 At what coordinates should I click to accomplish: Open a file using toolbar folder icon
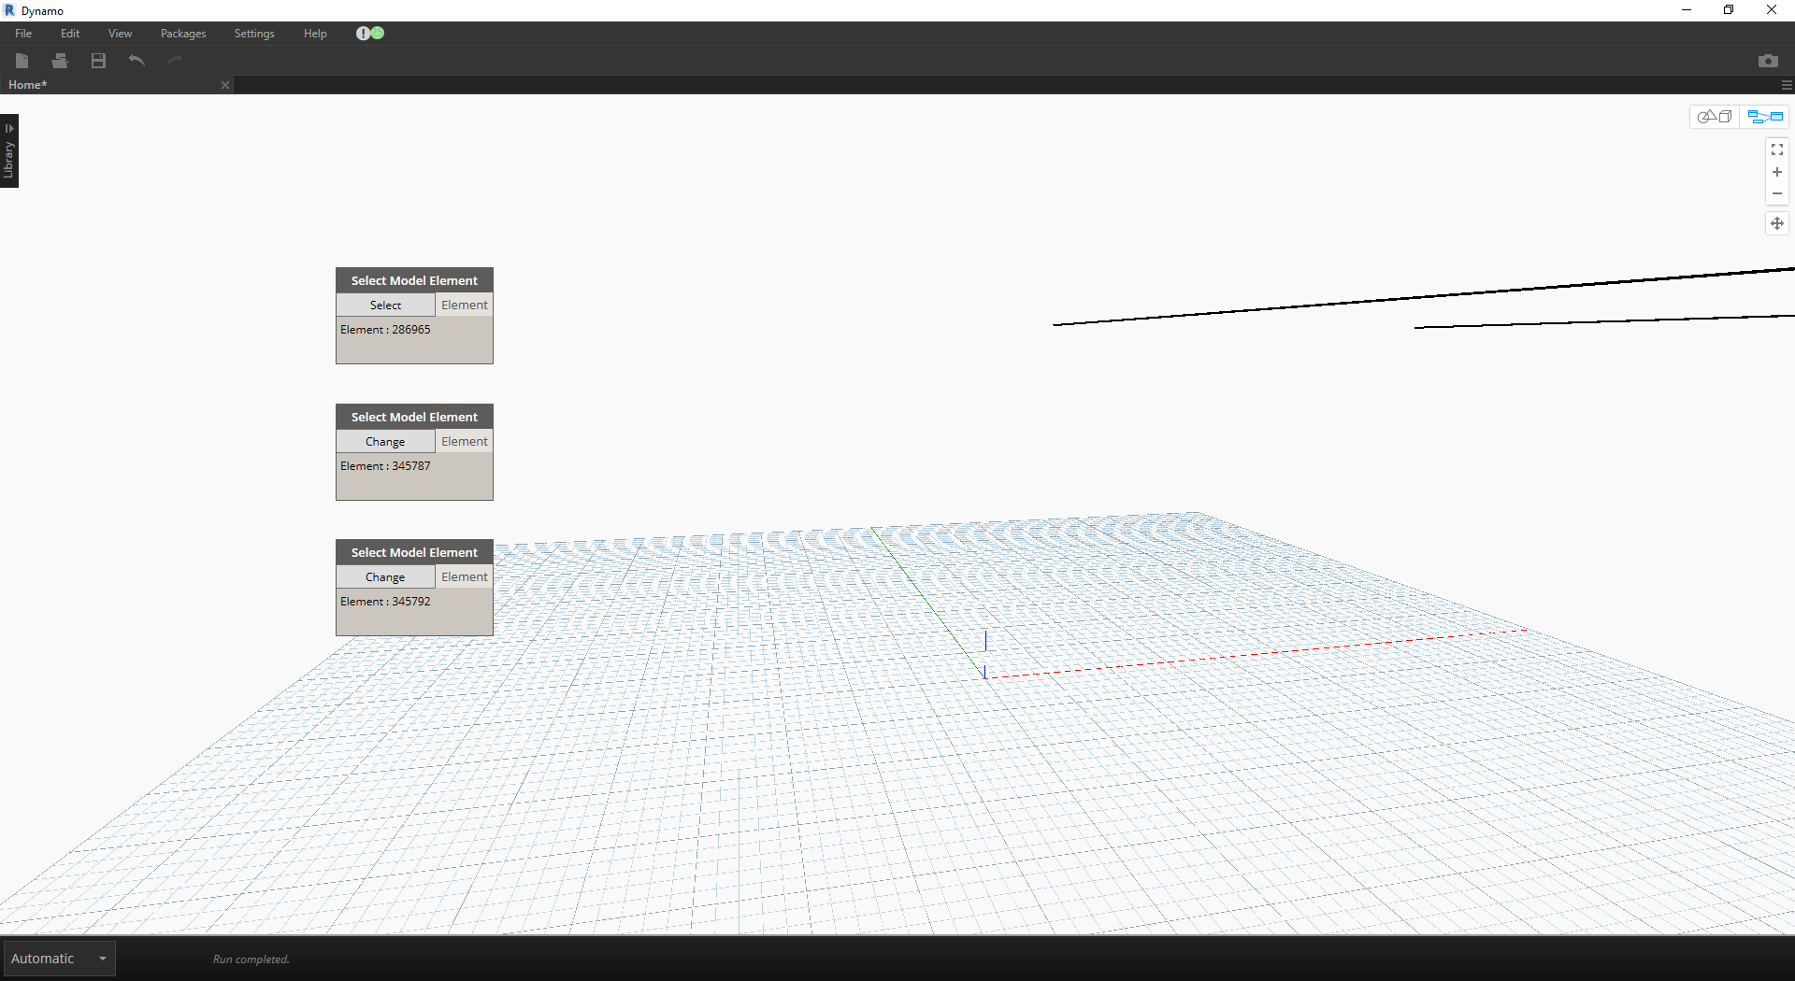pos(61,61)
